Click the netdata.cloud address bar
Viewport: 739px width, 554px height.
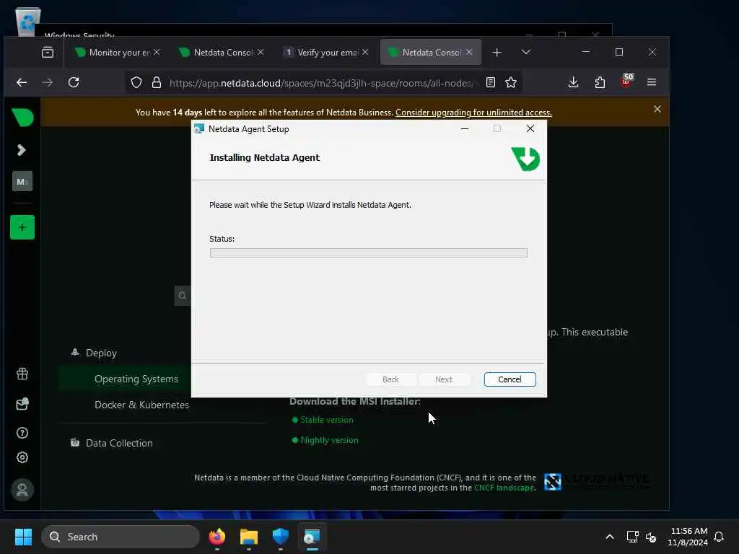click(323, 83)
